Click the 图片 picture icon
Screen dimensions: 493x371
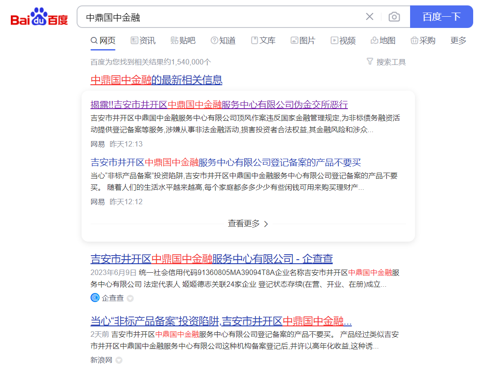(294, 40)
